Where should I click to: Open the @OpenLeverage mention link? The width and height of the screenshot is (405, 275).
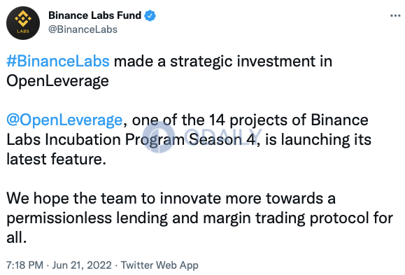click(64, 120)
